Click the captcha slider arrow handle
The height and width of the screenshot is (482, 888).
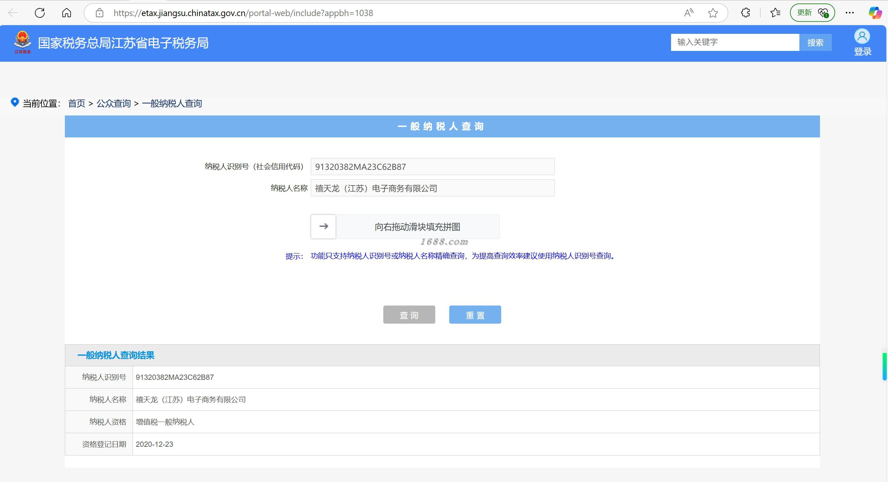[x=323, y=226]
